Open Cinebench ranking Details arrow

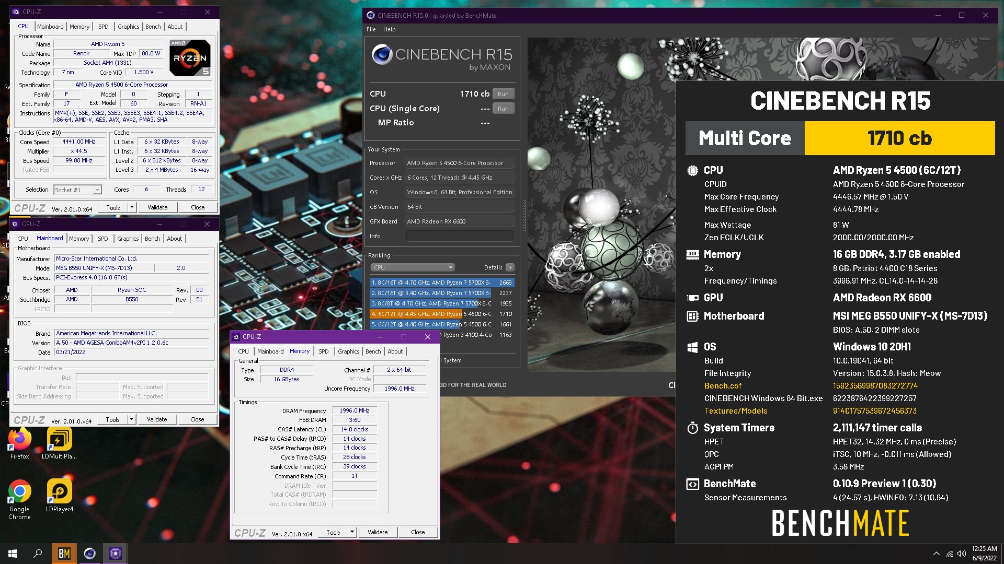[x=510, y=267]
